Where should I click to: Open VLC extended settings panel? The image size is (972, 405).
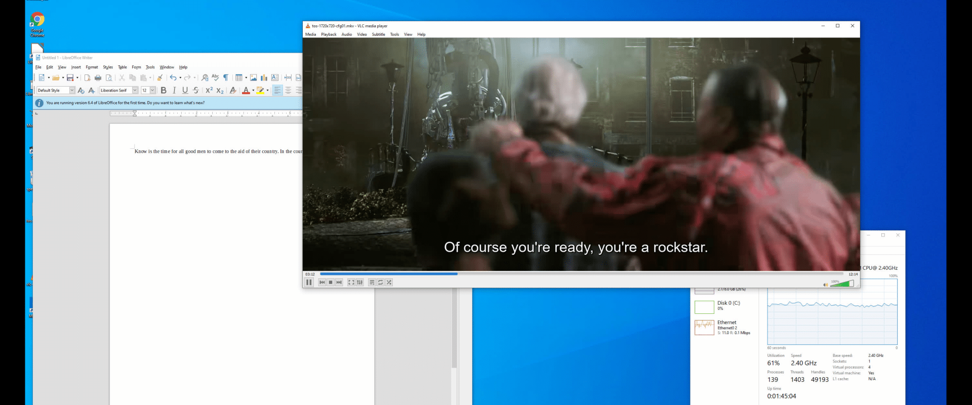(359, 282)
